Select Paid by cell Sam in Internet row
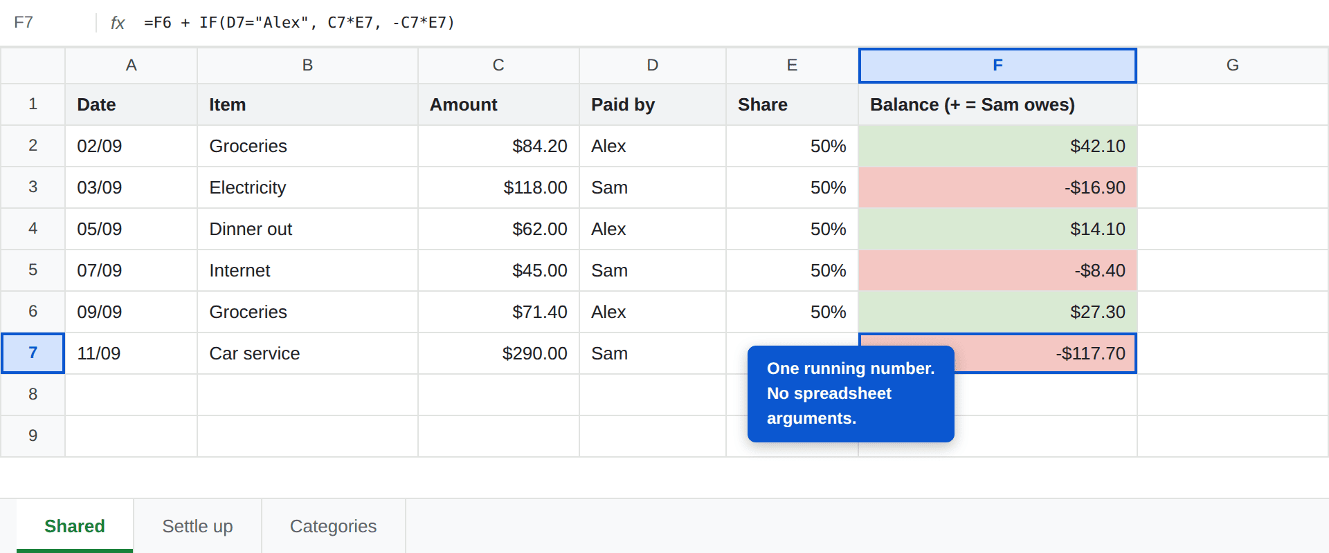1329x553 pixels. 653,270
